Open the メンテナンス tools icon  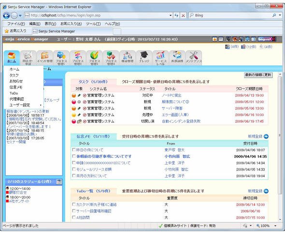[x=194, y=58]
